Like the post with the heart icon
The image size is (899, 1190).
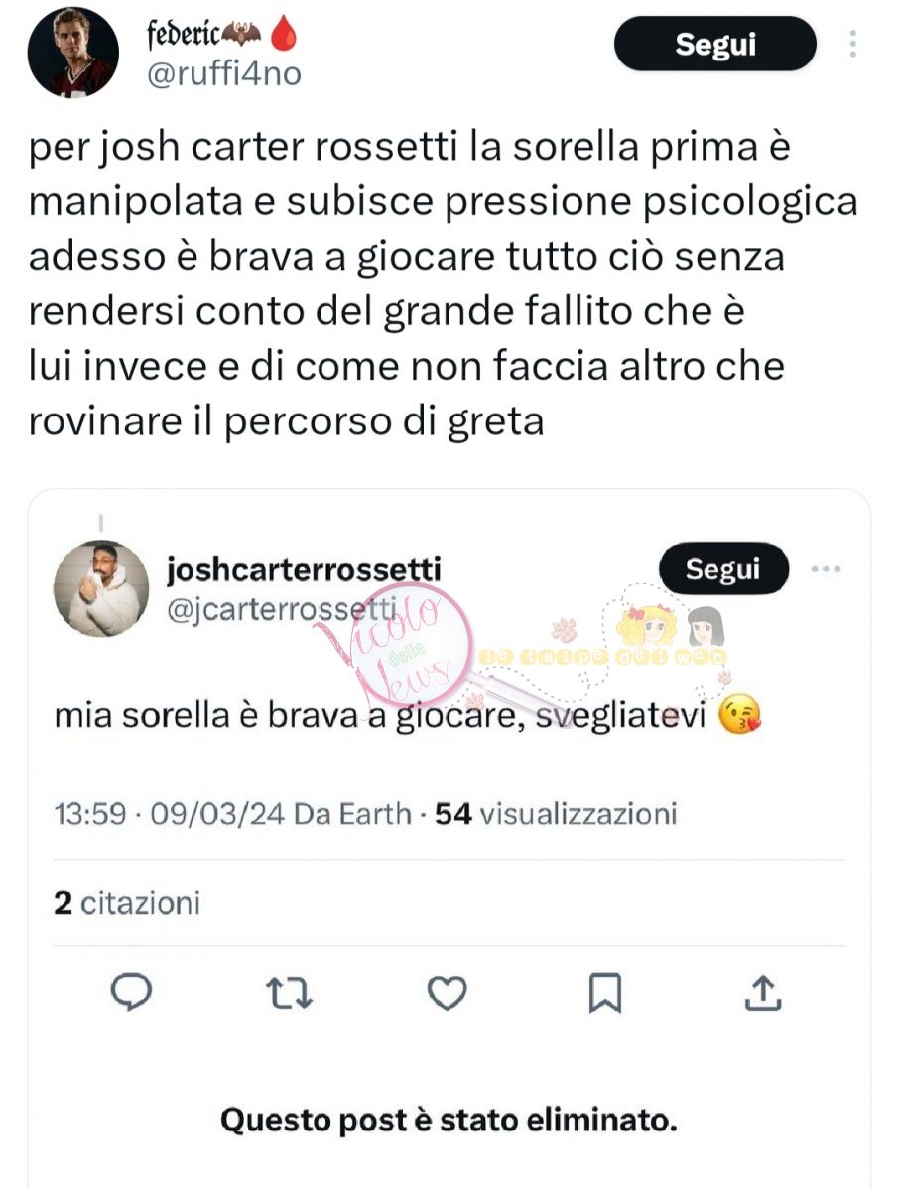pyautogui.click(x=448, y=992)
